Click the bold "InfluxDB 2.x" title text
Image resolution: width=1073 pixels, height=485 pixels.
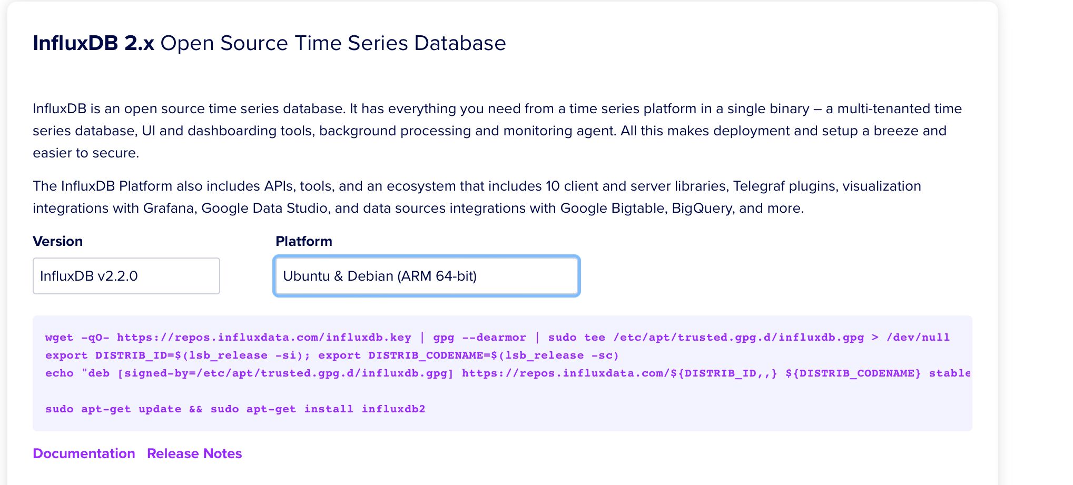click(x=93, y=43)
